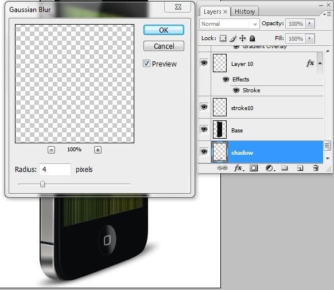Image resolution: width=334 pixels, height=290 pixels.
Task: Toggle lock all padlock icon
Action: click(x=252, y=38)
